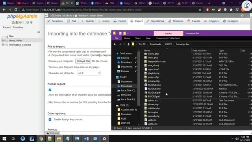Select the nginx.conf file

tap(153, 69)
